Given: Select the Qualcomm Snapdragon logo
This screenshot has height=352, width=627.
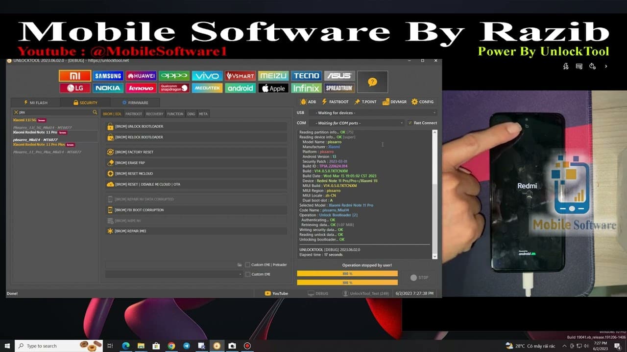Looking at the screenshot, I should click(x=174, y=88).
